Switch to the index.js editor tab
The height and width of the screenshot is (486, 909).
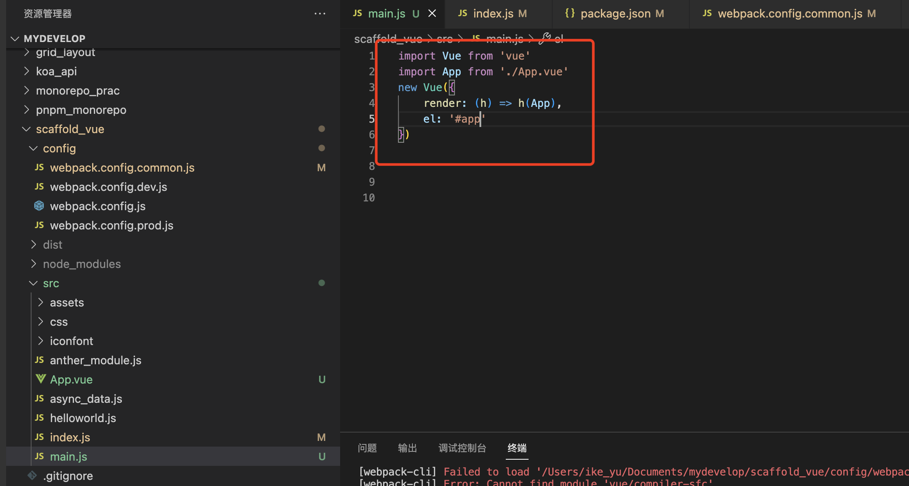[493, 14]
